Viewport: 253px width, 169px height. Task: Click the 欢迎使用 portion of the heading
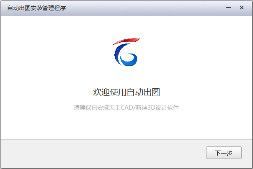coord(110,92)
